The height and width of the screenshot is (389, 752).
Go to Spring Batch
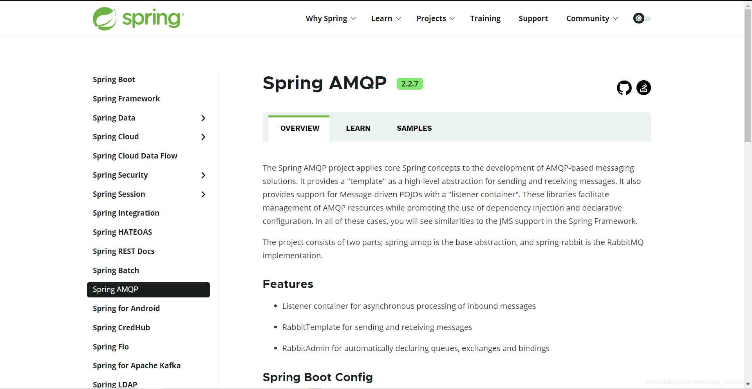click(116, 270)
